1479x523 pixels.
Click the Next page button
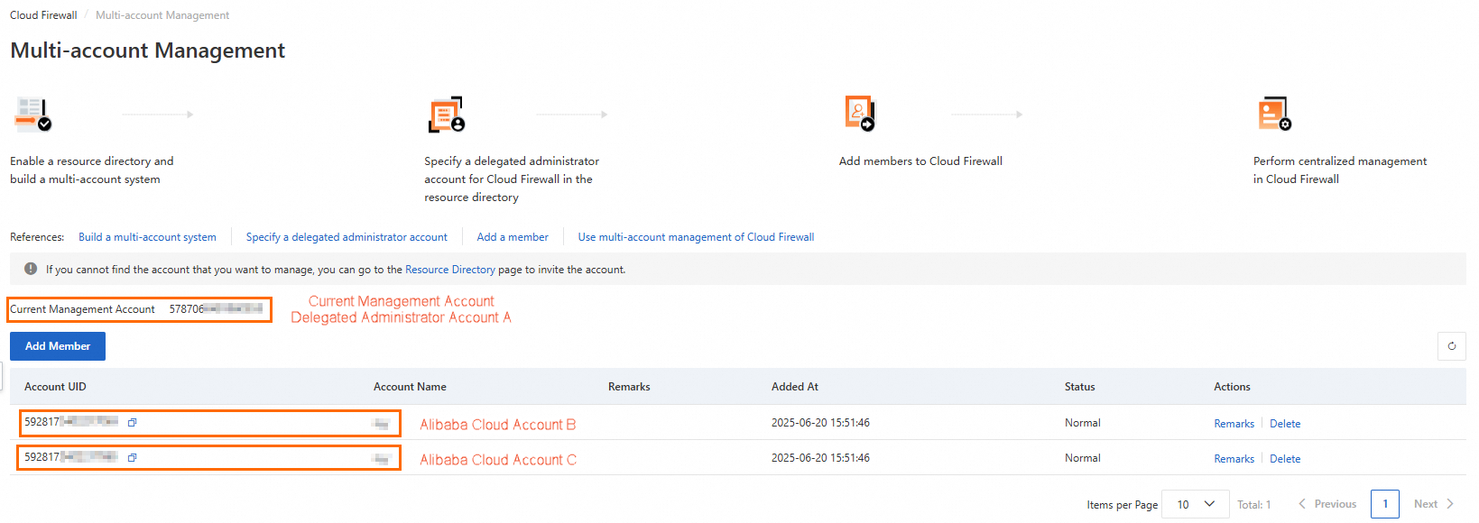click(1433, 504)
